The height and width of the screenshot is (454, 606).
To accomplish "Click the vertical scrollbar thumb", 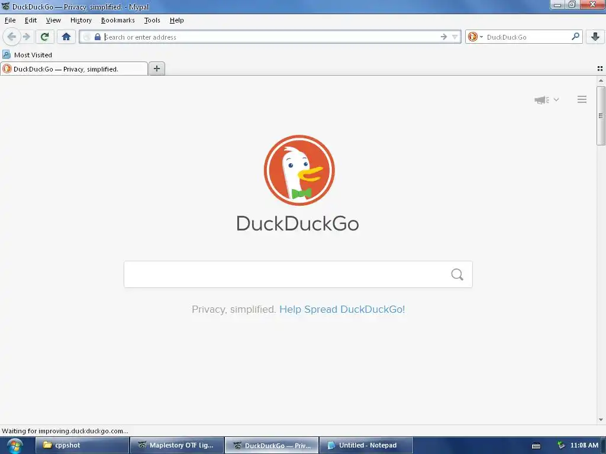I will click(x=601, y=116).
